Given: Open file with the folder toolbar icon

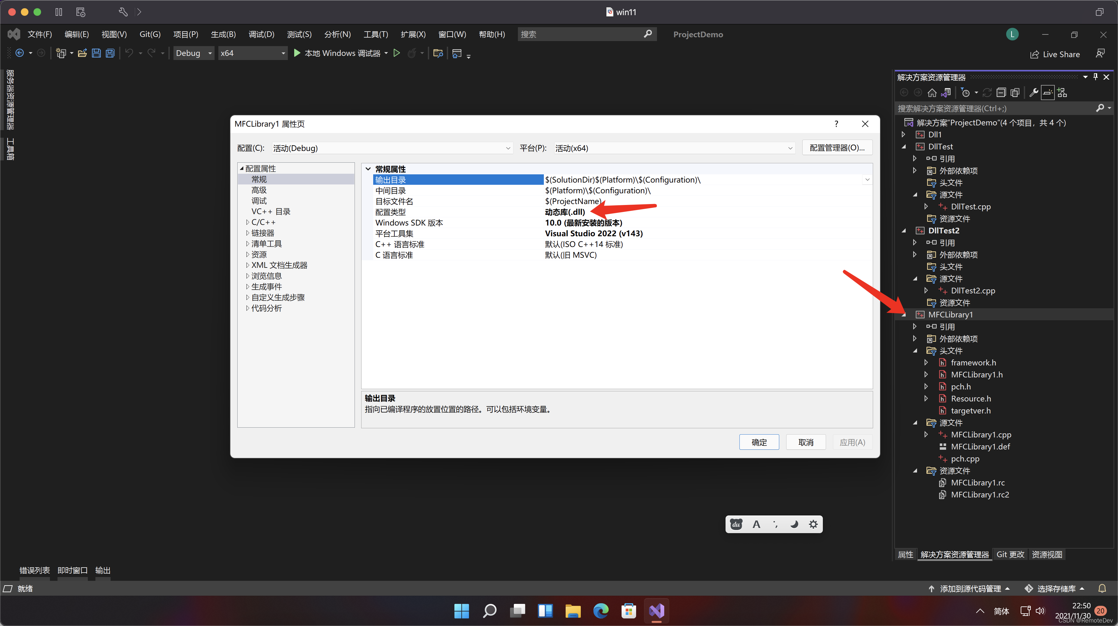Looking at the screenshot, I should pyautogui.click(x=82, y=53).
